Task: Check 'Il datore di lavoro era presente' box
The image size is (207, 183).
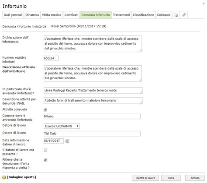Action: tap(45, 150)
